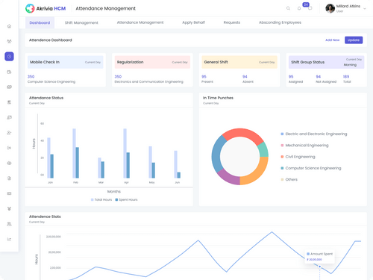
Task: Click the Amount Spent tooltip on line chart
Action: pos(319,256)
